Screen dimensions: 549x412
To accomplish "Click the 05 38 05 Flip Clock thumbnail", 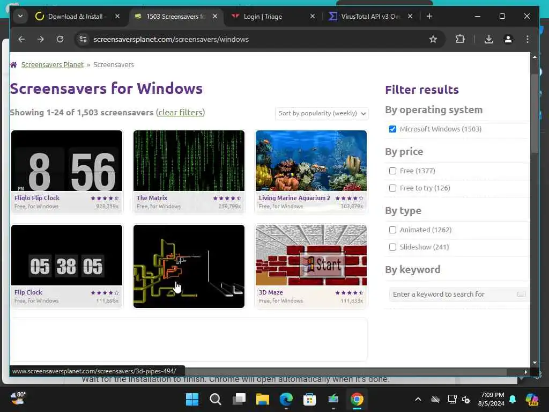I will point(67,255).
